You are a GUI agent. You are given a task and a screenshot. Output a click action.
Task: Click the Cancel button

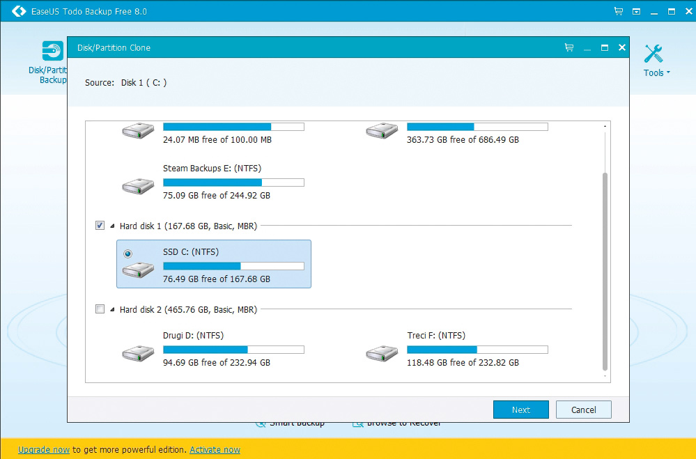(583, 410)
